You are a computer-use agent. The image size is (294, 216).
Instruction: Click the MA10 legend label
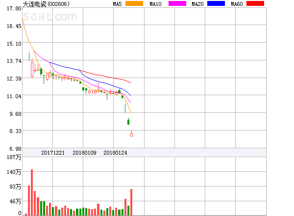(155, 4)
